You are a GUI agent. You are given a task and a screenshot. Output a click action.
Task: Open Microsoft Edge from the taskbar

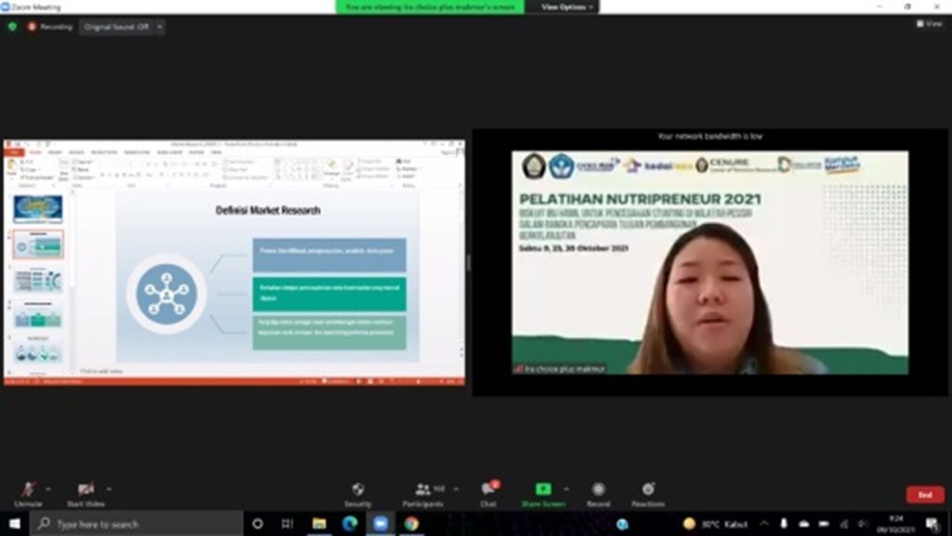coord(350,524)
